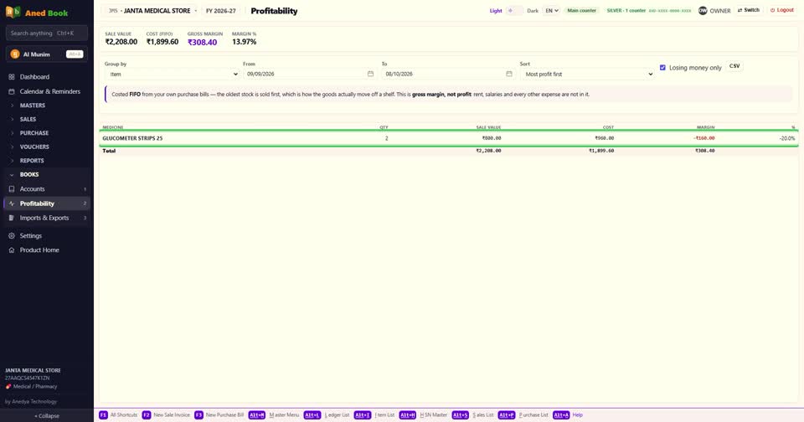Expand the REPORTS section
This screenshot has width=804, height=422.
pos(32,161)
